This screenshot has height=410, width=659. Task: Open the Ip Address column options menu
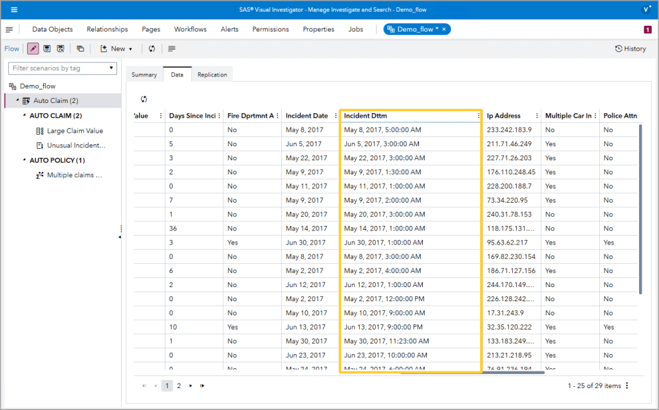click(535, 116)
